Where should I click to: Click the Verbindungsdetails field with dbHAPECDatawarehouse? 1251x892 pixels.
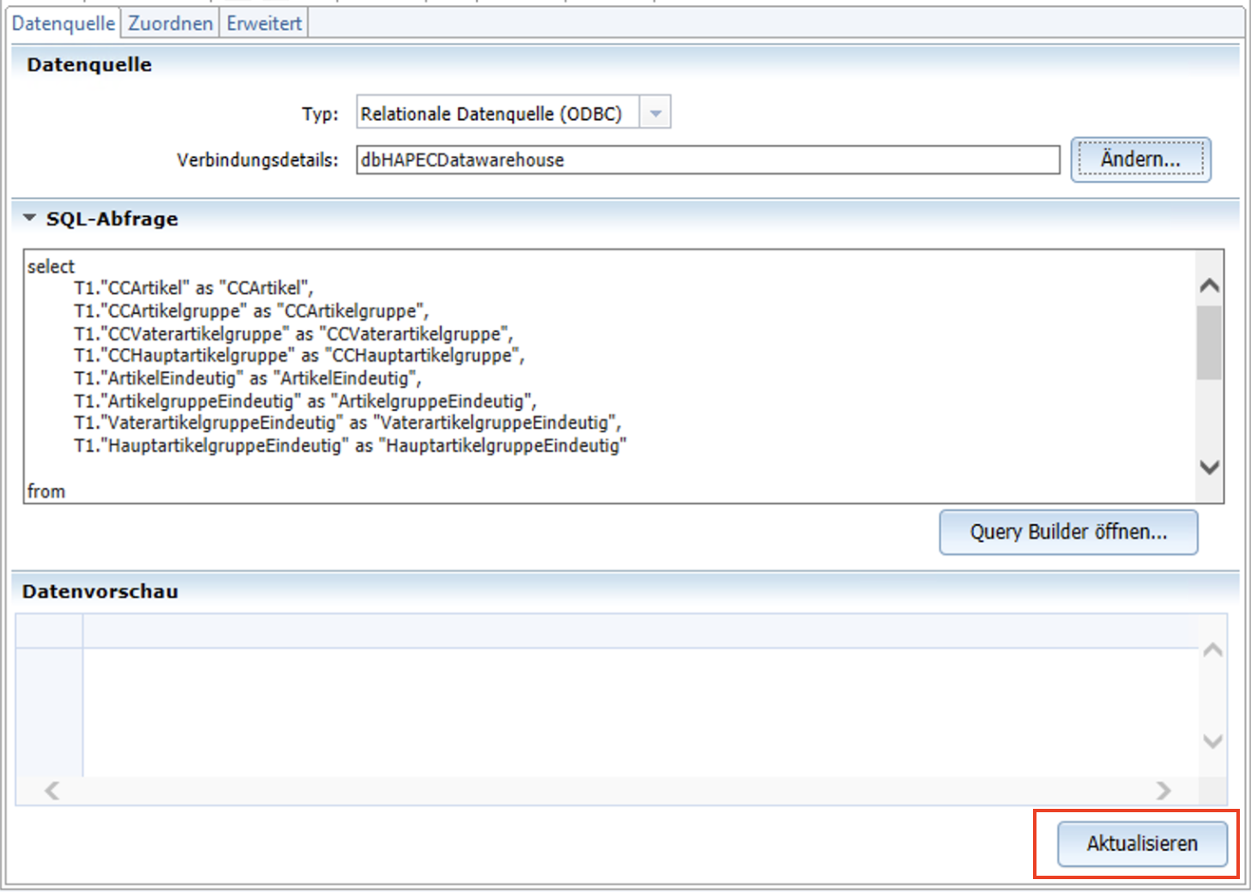pos(707,160)
